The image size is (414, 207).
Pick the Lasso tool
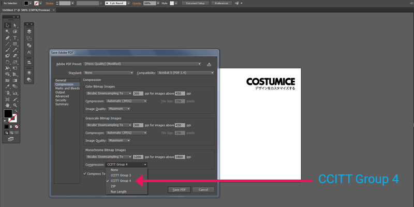15,32
